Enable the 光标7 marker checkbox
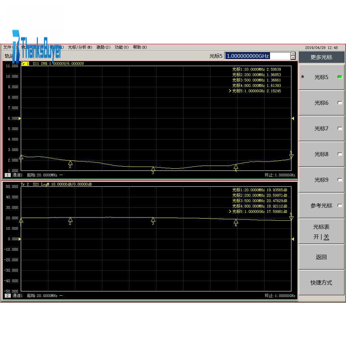The height and width of the screenshot is (346, 346). (x=340, y=128)
